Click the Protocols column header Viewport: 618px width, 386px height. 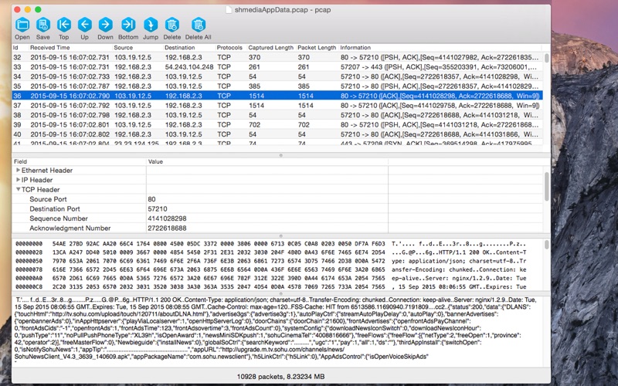[230, 47]
